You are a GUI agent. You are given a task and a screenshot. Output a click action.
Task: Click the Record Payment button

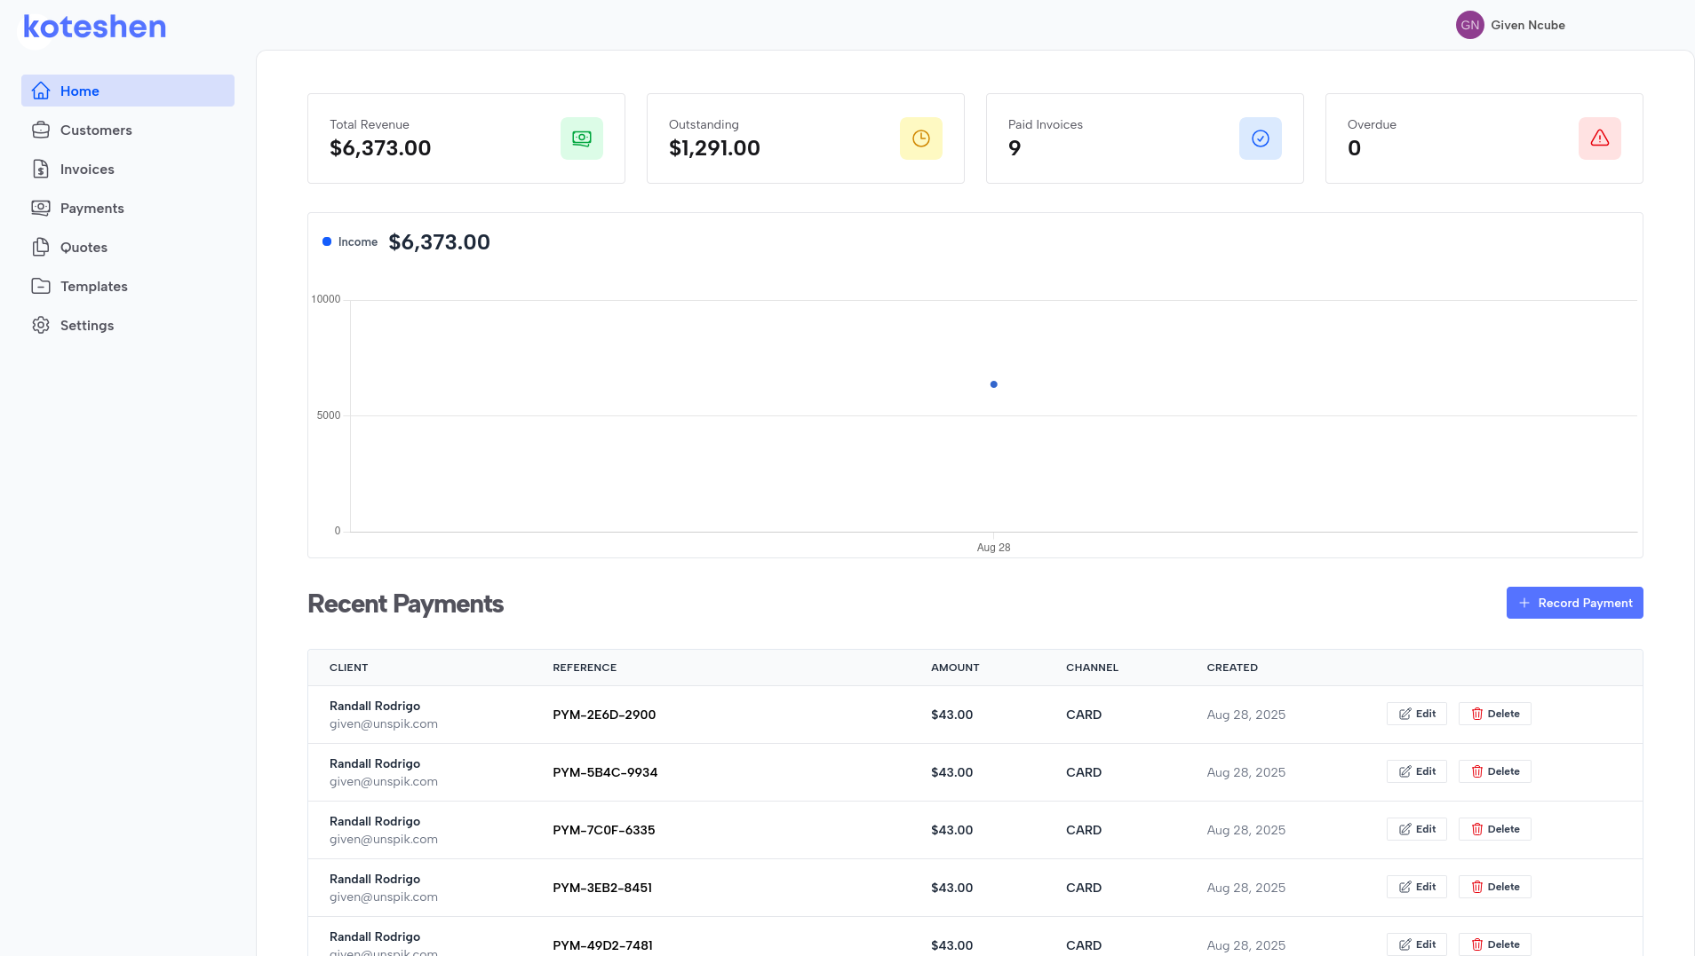1574,603
